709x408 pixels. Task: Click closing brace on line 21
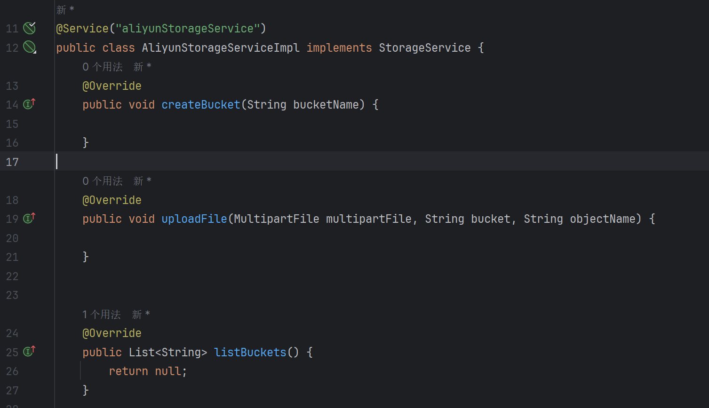click(x=86, y=257)
